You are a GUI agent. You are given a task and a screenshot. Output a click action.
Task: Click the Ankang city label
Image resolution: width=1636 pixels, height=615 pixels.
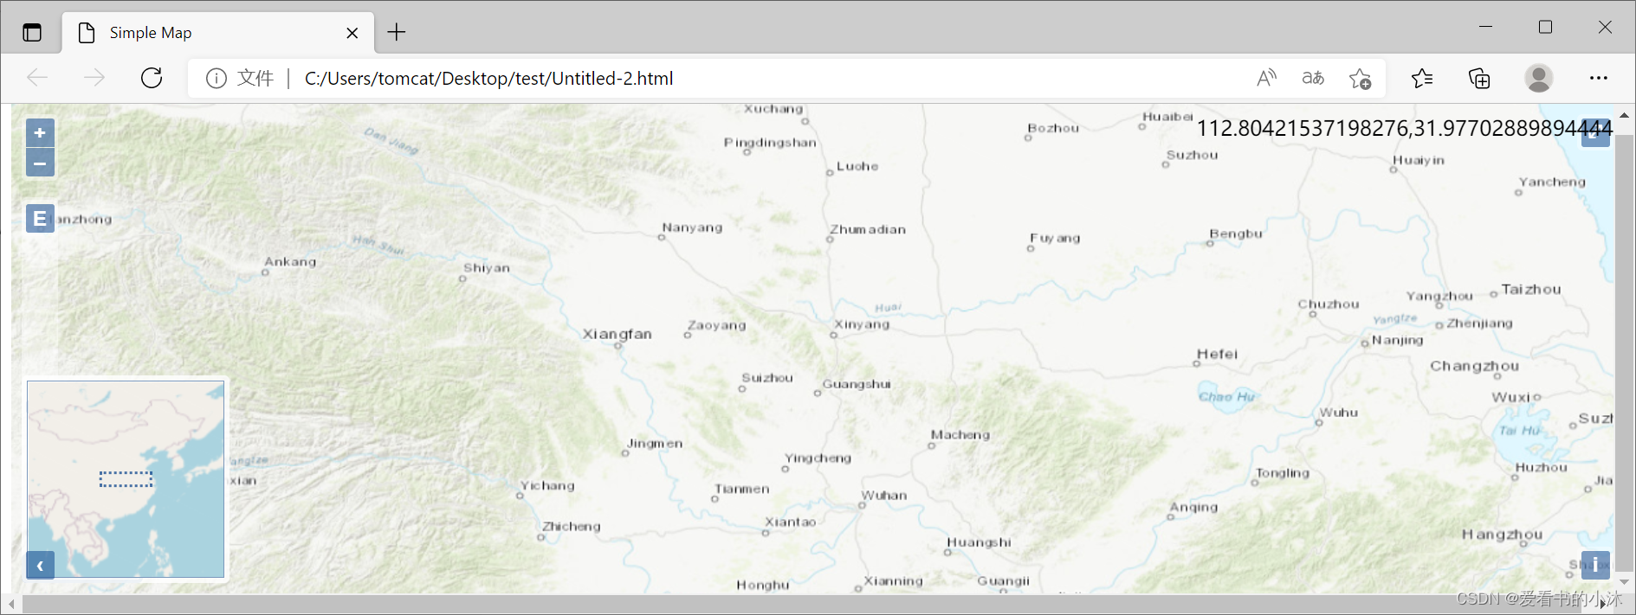point(290,261)
